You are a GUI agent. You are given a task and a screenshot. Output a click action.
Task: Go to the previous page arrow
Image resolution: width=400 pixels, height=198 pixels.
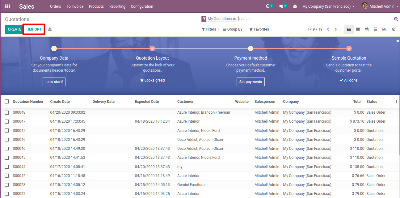point(328,29)
